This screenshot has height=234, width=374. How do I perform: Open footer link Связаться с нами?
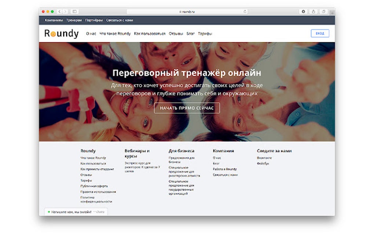point(225,175)
